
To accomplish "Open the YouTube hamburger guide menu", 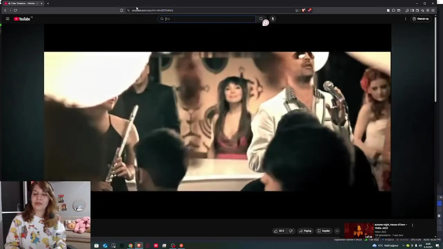I will [7, 19].
